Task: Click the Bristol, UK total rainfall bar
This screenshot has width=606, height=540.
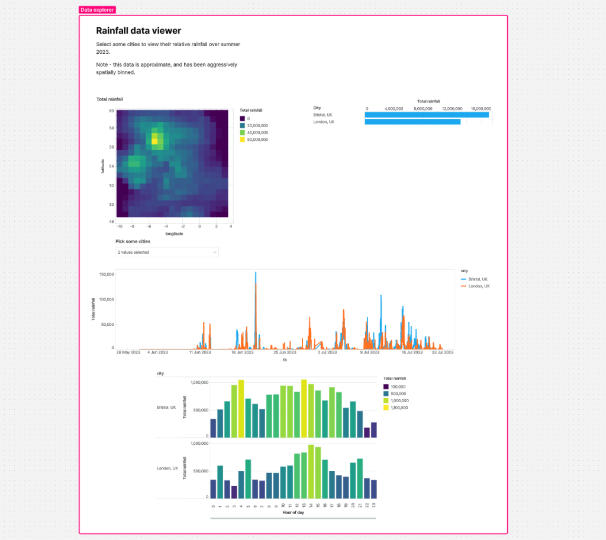Action: coord(426,114)
